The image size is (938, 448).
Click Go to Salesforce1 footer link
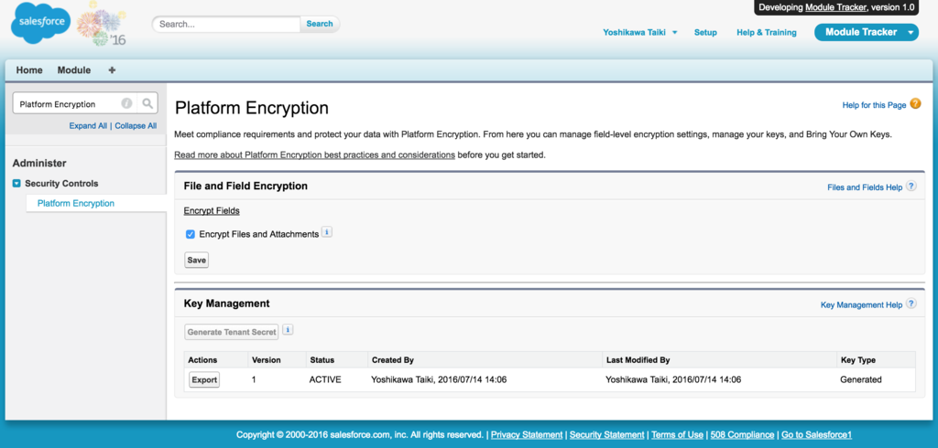click(816, 435)
